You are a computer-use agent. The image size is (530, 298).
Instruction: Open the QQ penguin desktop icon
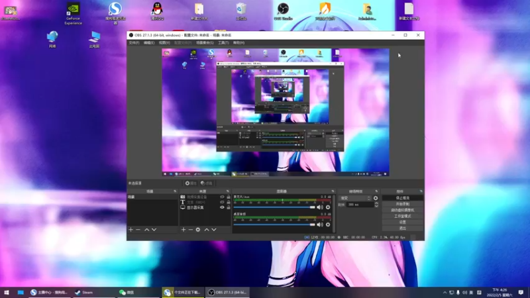[x=157, y=11]
